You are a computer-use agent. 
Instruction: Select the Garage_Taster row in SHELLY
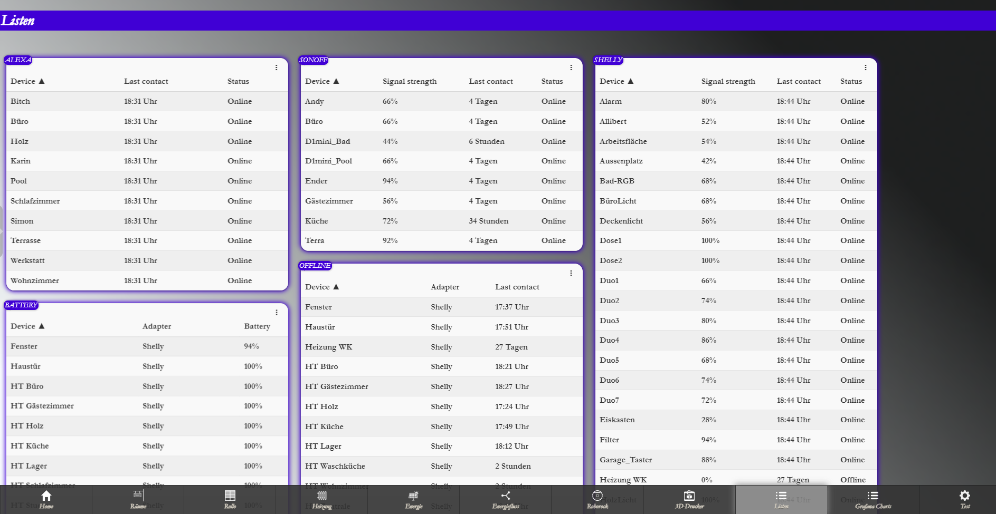click(x=736, y=460)
